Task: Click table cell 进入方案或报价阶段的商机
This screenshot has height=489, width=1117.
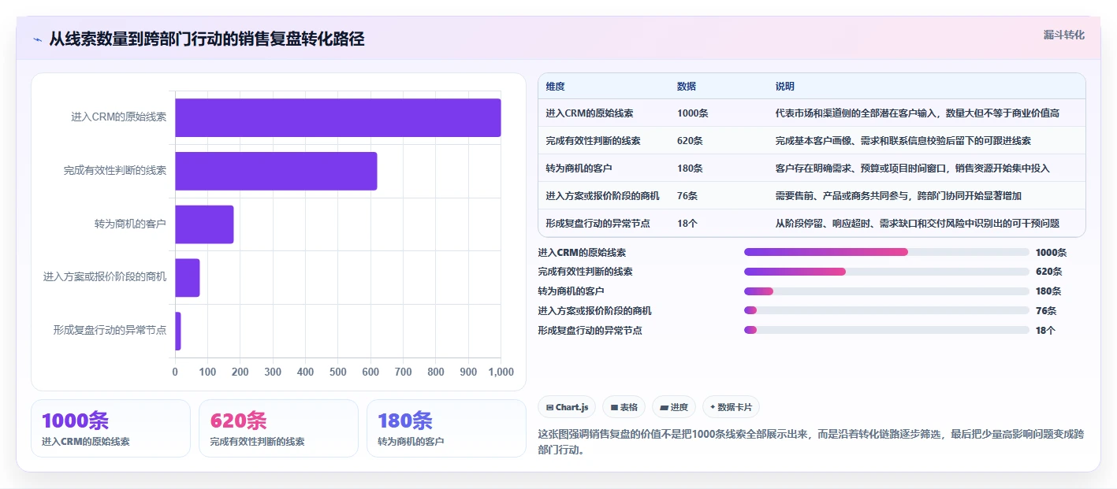Action: [602, 196]
